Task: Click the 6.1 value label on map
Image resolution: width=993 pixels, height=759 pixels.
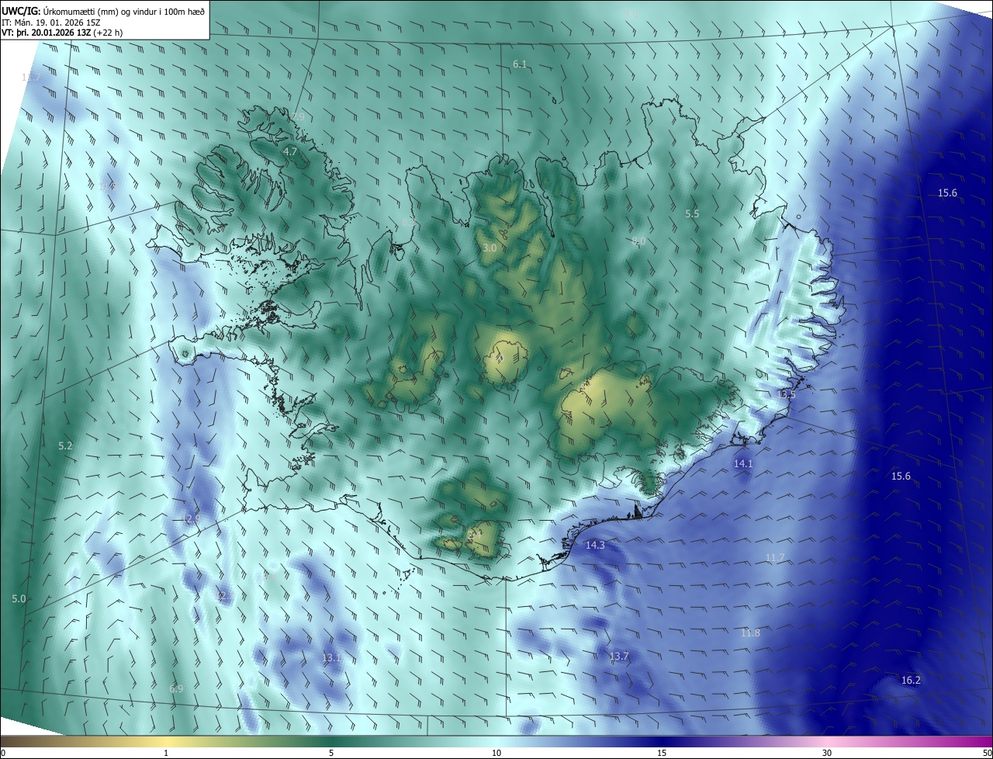Action: 520,64
